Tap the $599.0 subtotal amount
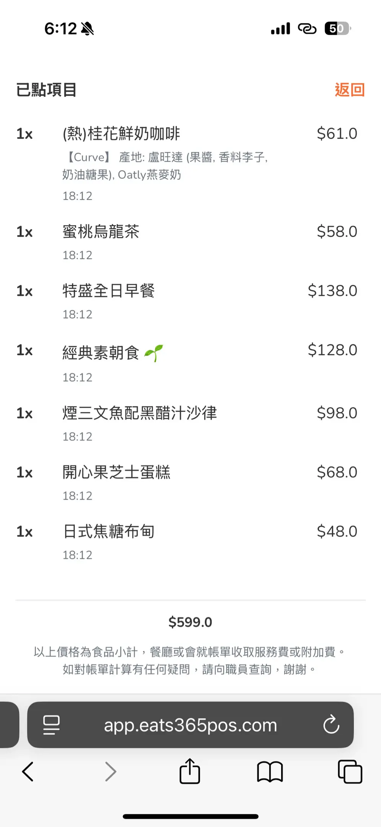The width and height of the screenshot is (381, 827). point(190,622)
